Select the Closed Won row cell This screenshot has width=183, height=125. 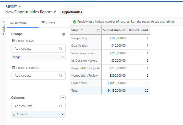pyautogui.click(x=79, y=83)
